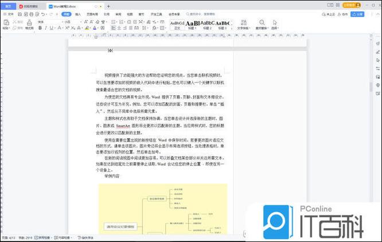Click the highlight color marker icon
This screenshot has width=382, height=242.
coord(87,28)
